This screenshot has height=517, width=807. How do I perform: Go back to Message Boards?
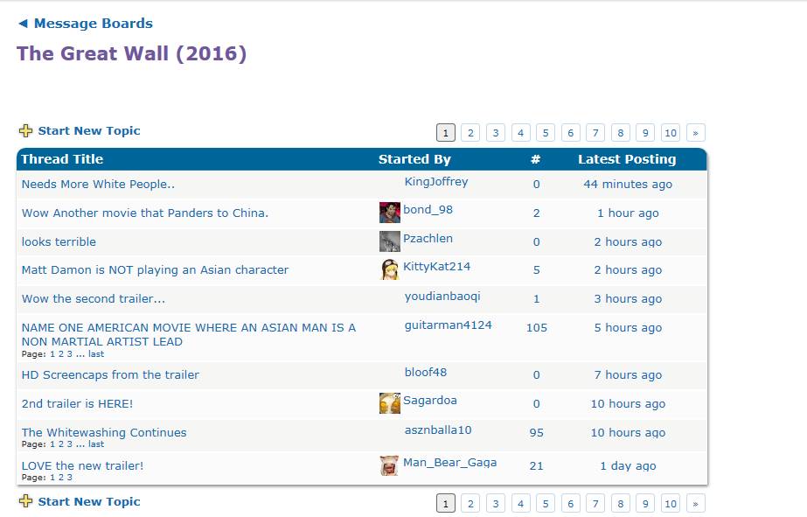click(94, 23)
